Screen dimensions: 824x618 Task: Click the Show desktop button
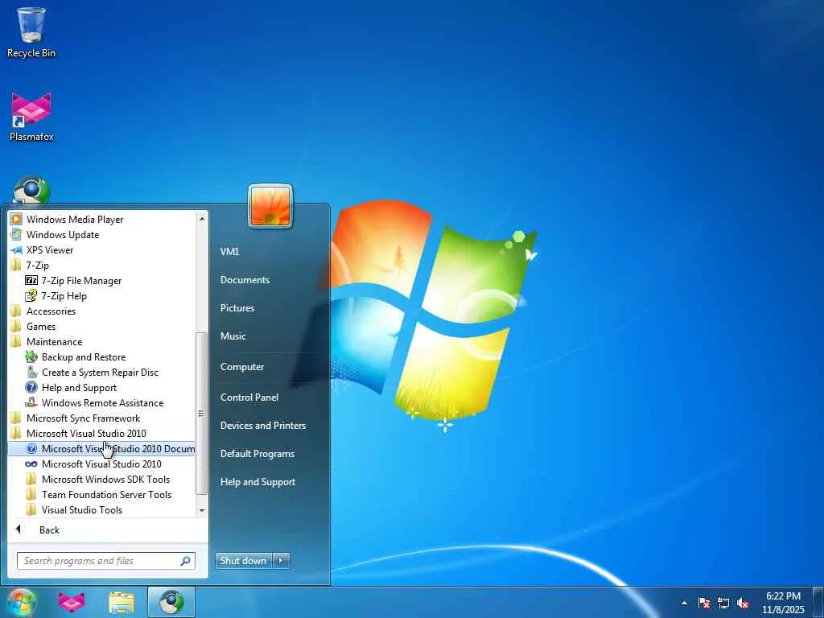click(x=818, y=603)
